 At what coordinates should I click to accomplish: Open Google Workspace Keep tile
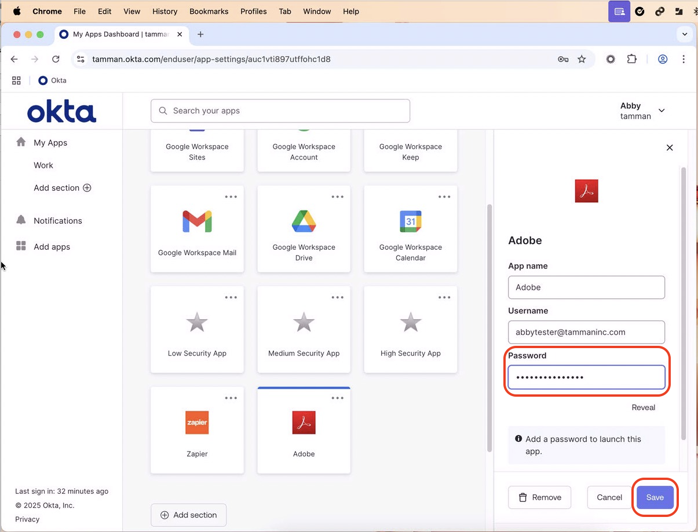[411, 150]
